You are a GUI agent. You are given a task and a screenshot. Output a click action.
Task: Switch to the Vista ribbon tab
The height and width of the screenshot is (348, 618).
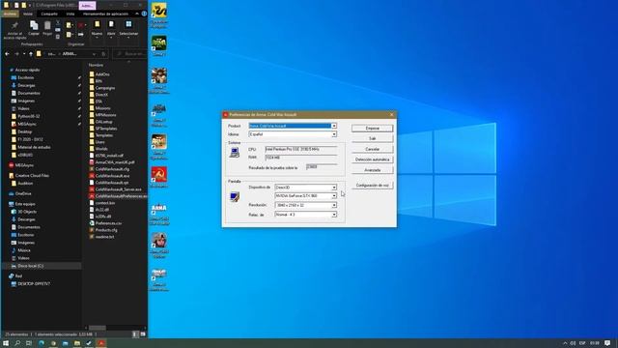70,14
